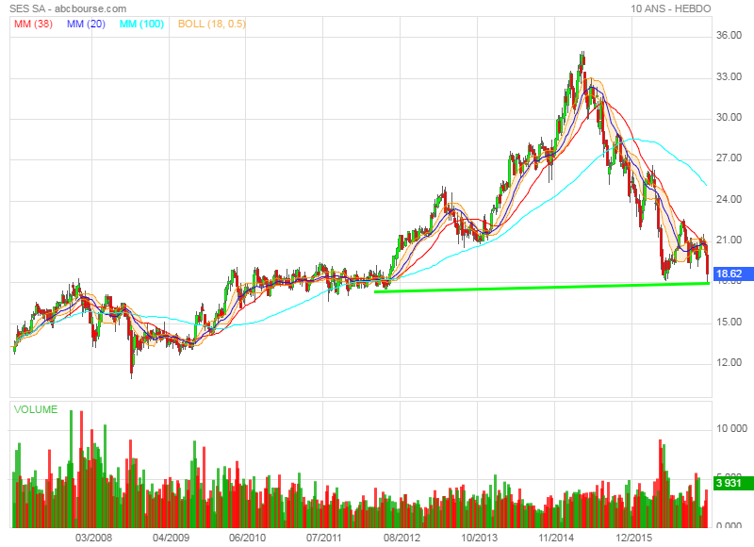Click the MM (20) legend label
Image resolution: width=754 pixels, height=547 pixels.
pos(86,24)
